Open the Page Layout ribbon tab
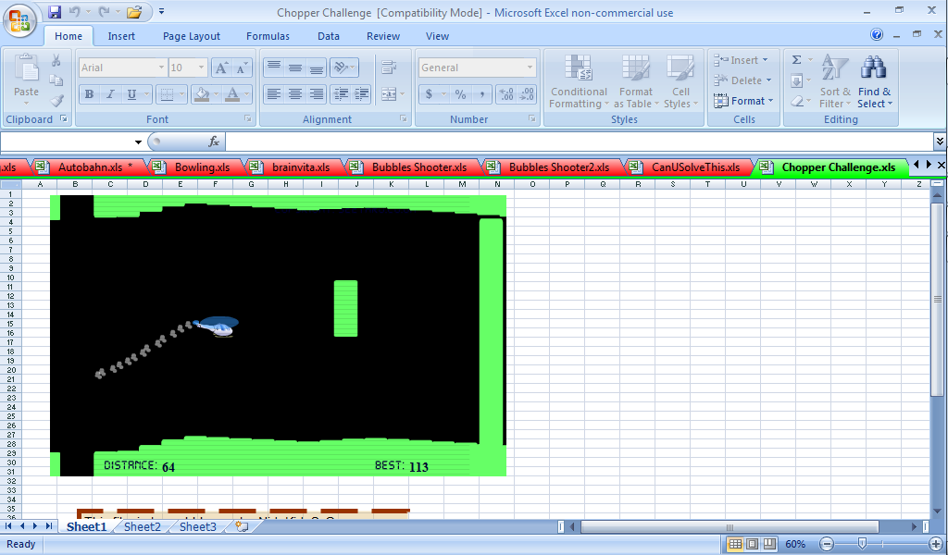Screen dimensions: 948x555 192,36
